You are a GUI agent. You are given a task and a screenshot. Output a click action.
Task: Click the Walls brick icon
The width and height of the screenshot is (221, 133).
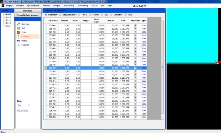(18, 32)
